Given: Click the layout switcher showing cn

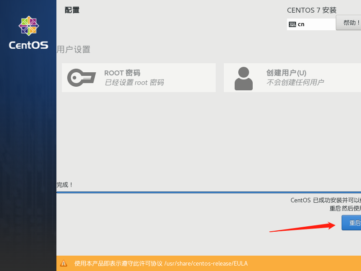Looking at the screenshot, I should pyautogui.click(x=311, y=23).
